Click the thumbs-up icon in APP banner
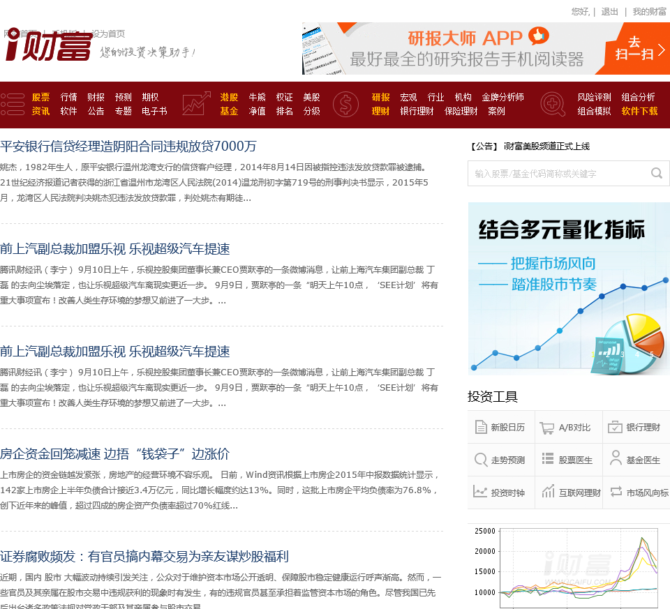This screenshot has height=609, width=670. click(538, 36)
